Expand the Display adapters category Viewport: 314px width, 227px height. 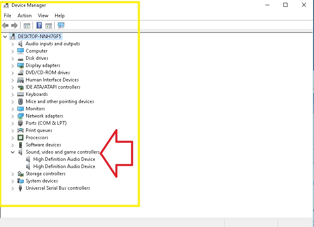point(12,65)
